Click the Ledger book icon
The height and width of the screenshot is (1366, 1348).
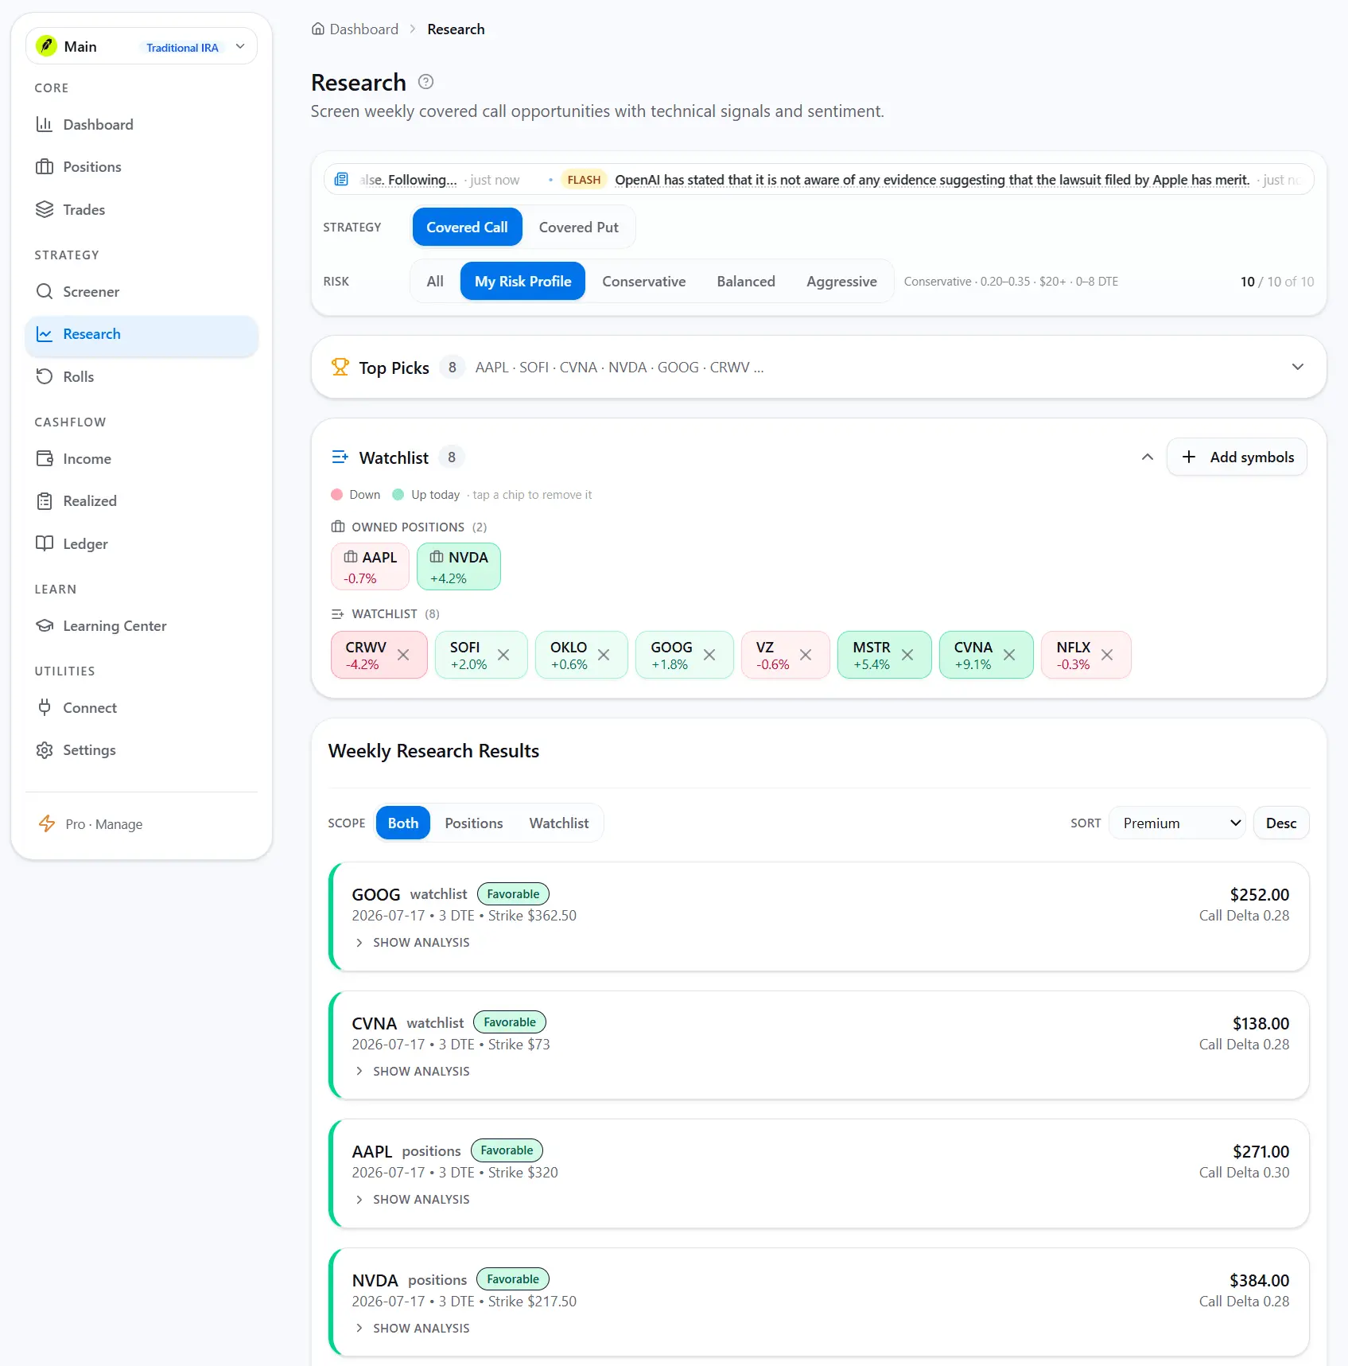(x=45, y=543)
